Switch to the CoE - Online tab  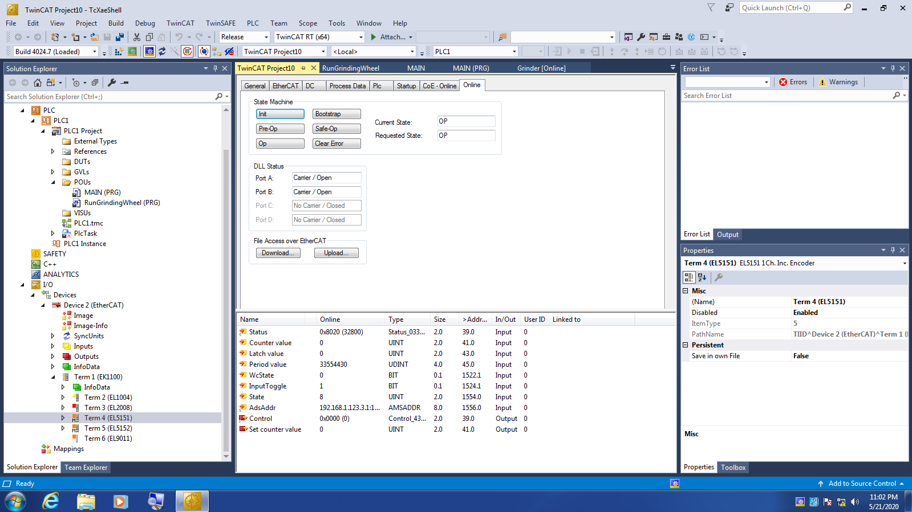point(439,86)
